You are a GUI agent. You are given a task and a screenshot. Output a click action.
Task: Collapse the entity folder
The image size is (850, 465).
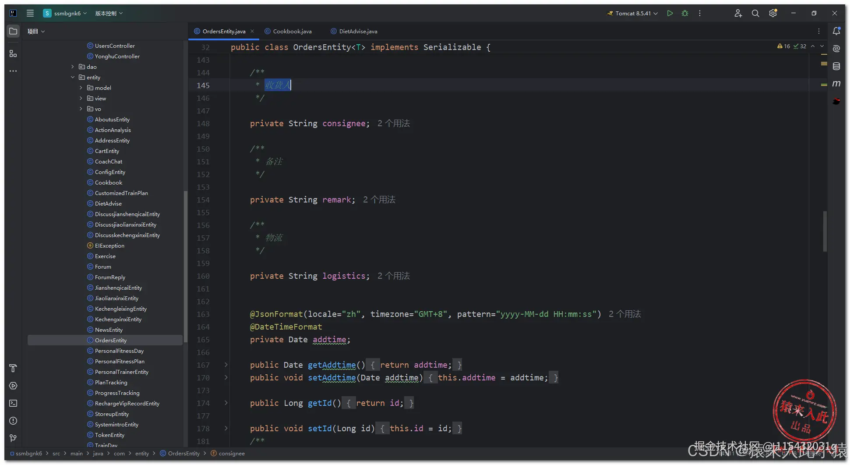pyautogui.click(x=73, y=77)
